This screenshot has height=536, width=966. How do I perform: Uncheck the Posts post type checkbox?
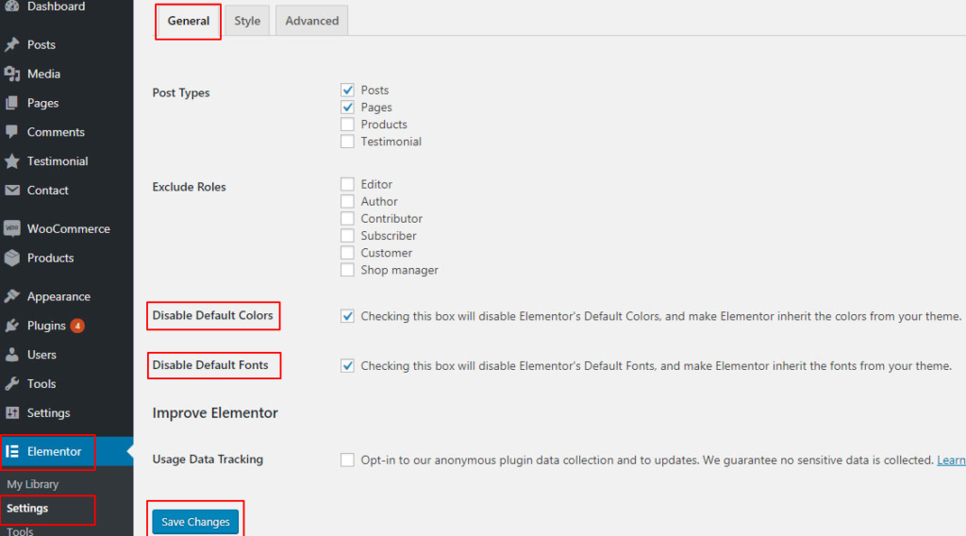click(x=347, y=91)
